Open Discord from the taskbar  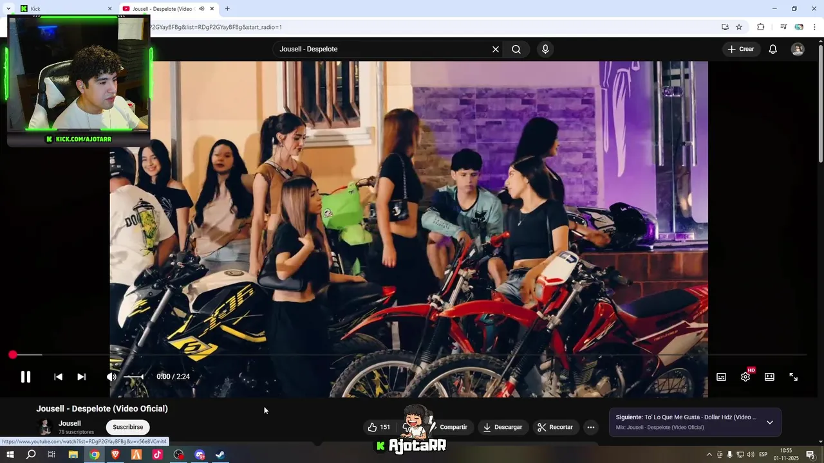[200, 455]
